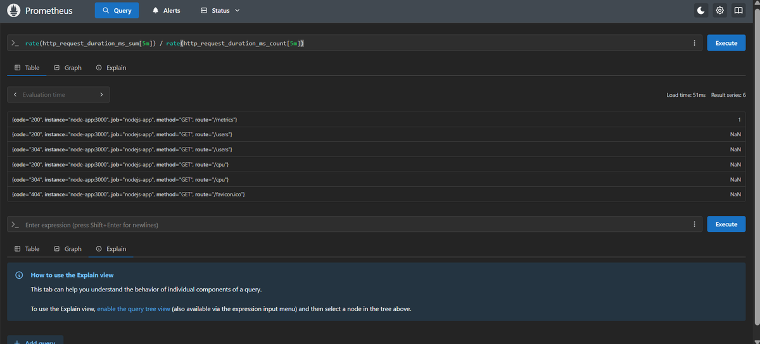This screenshot has height=344, width=760.
Task: Select code="304" row with route="/users"
Action: (x=376, y=150)
